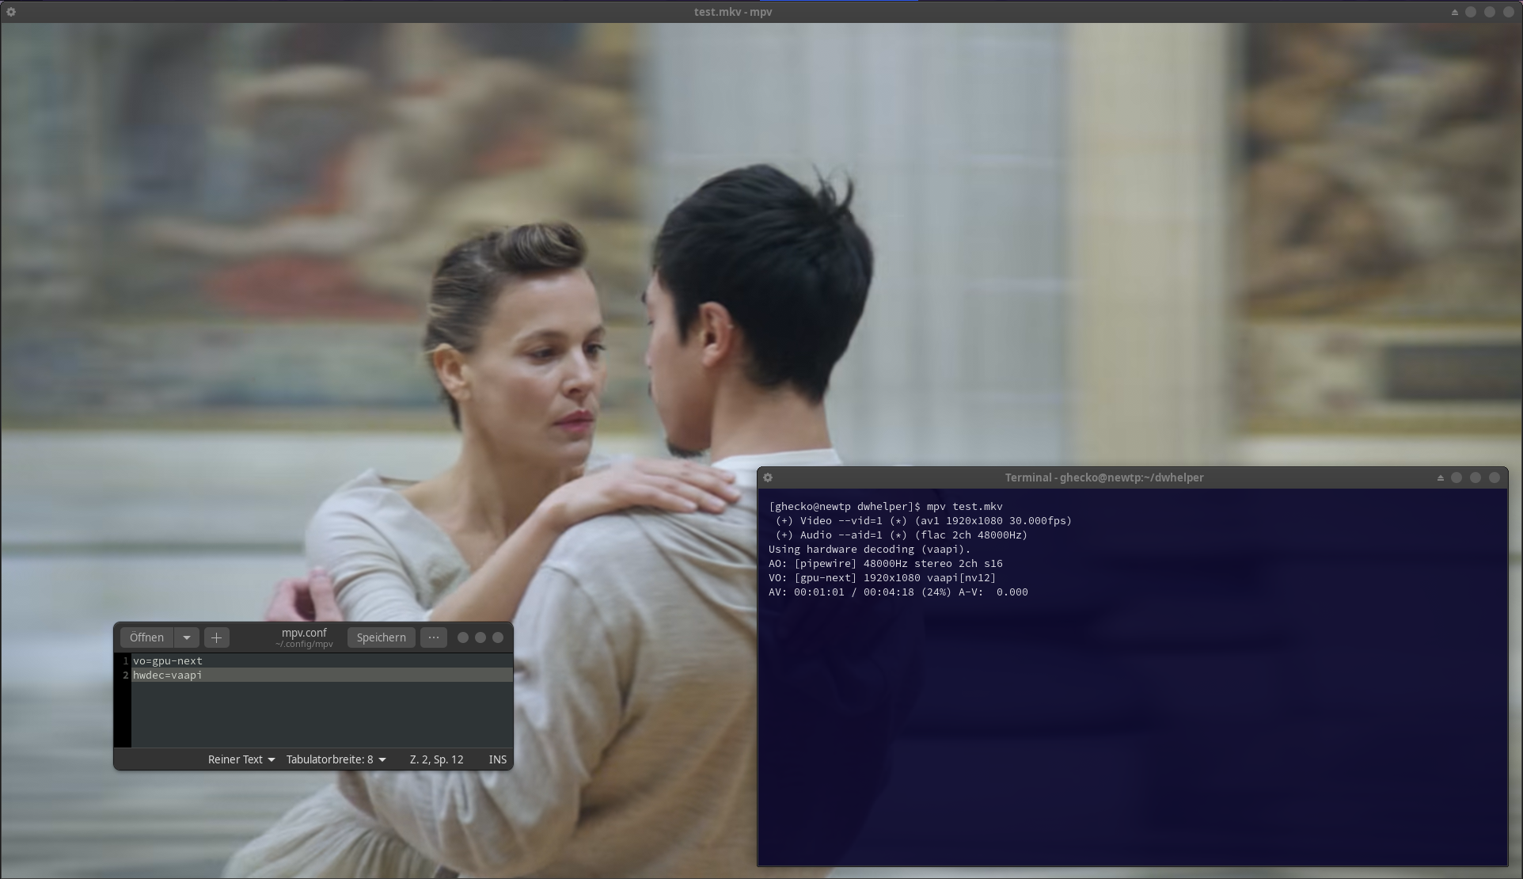Expand the recent files arrow beside Öffnen
Image resolution: width=1523 pixels, height=879 pixels.
click(187, 637)
